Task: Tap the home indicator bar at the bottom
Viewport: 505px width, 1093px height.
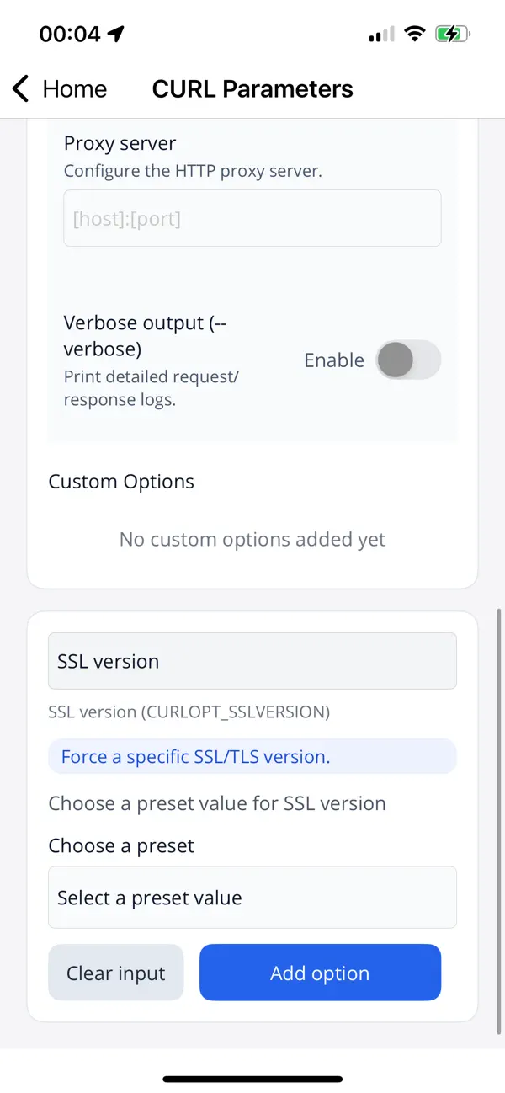Action: [252, 1078]
